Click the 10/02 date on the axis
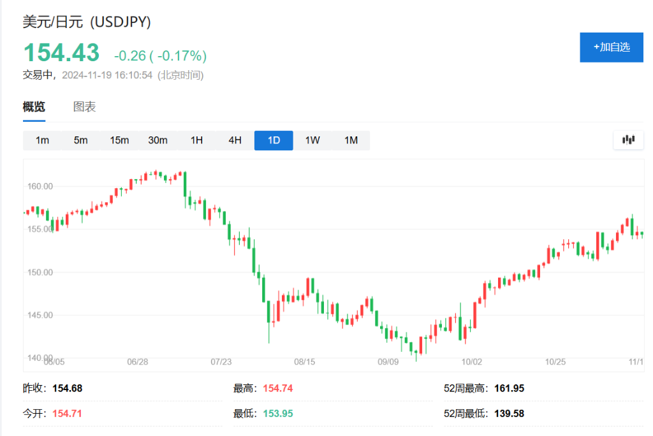 [471, 362]
